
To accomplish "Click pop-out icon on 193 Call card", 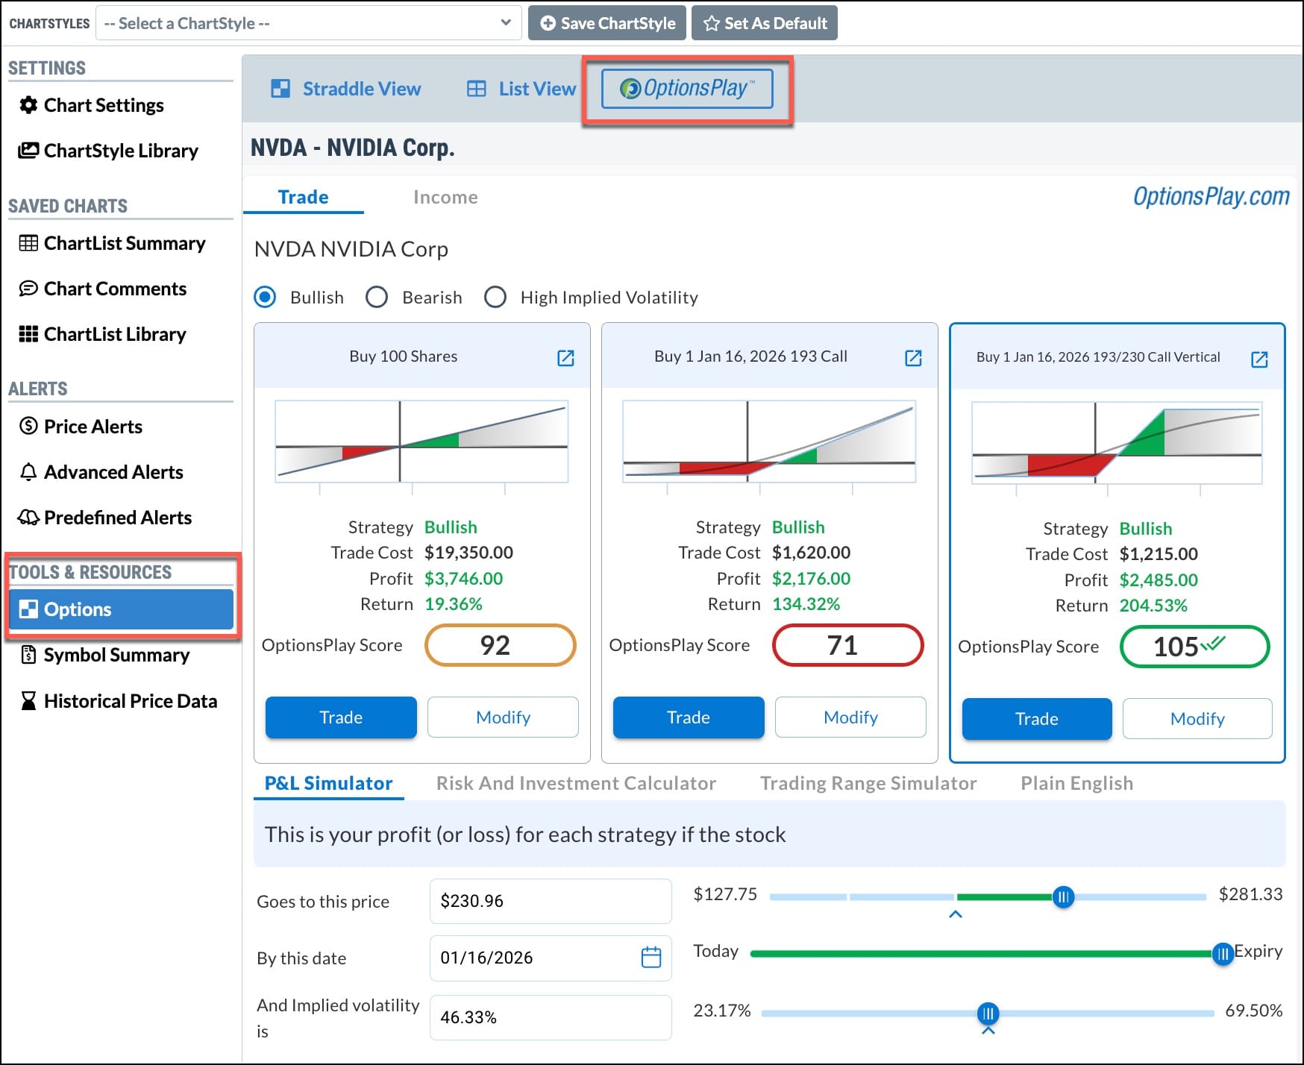I will click(913, 358).
